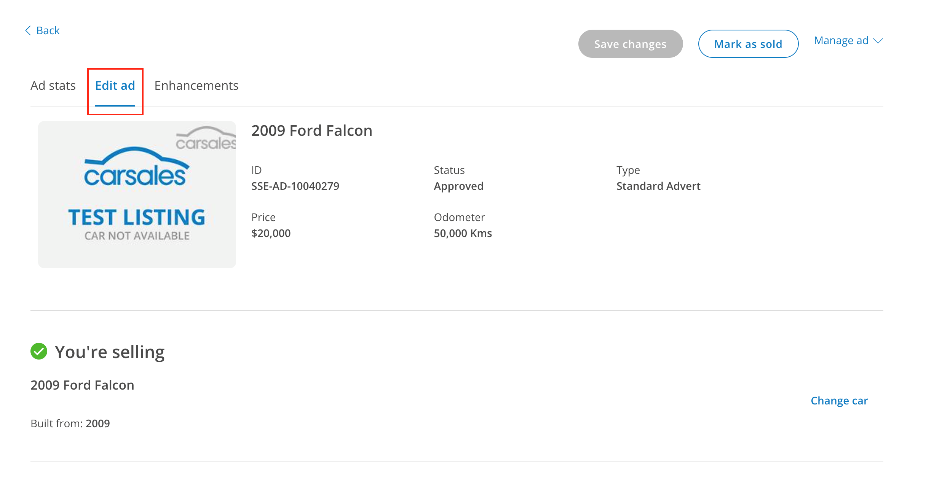Click the green checkmark beside You're selling
This screenshot has width=926, height=487.
coord(39,351)
